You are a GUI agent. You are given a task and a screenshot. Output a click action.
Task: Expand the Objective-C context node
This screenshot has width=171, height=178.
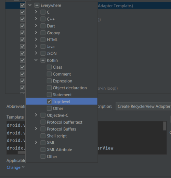pos(36,115)
